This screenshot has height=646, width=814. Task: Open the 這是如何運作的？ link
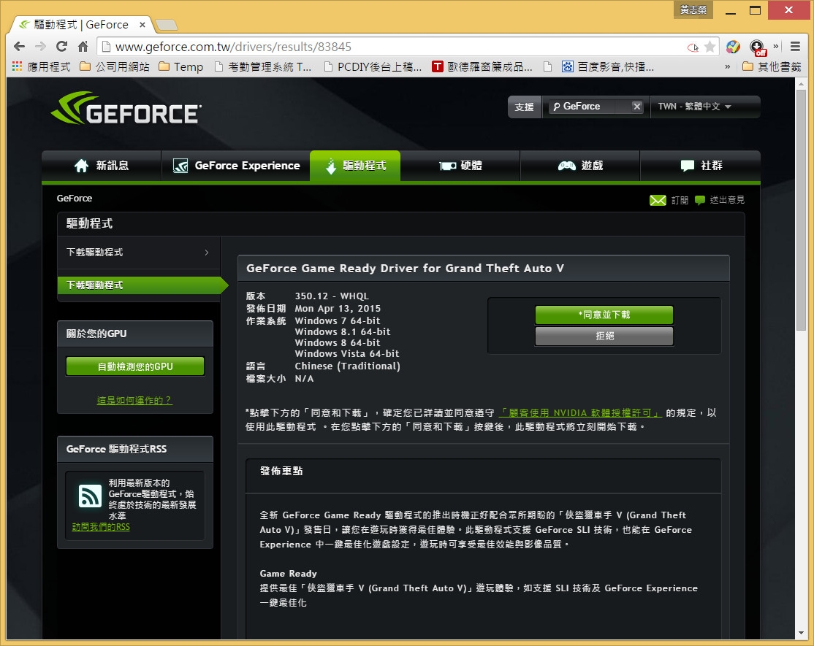click(134, 400)
